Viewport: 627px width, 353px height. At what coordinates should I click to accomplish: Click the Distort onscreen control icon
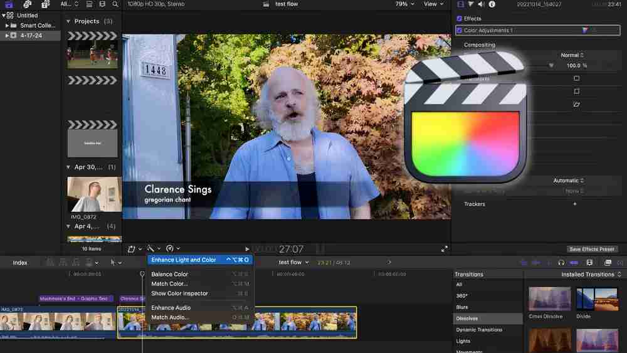[576, 104]
